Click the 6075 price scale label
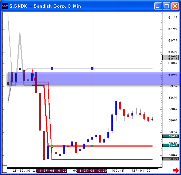Image resolution: width=181 pixels, height=175 pixels. point(173,40)
